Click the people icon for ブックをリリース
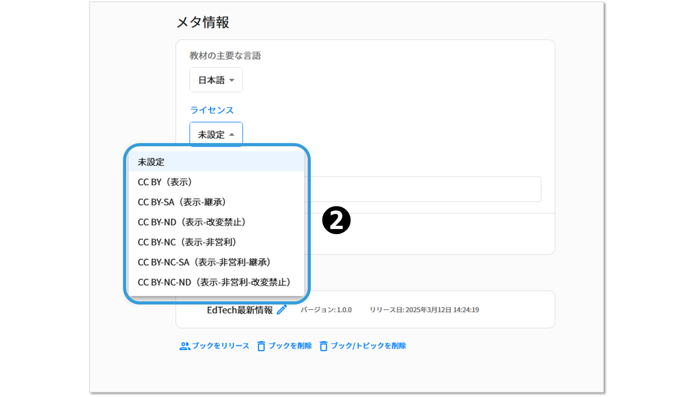This screenshot has height=397, width=693. 185,346
